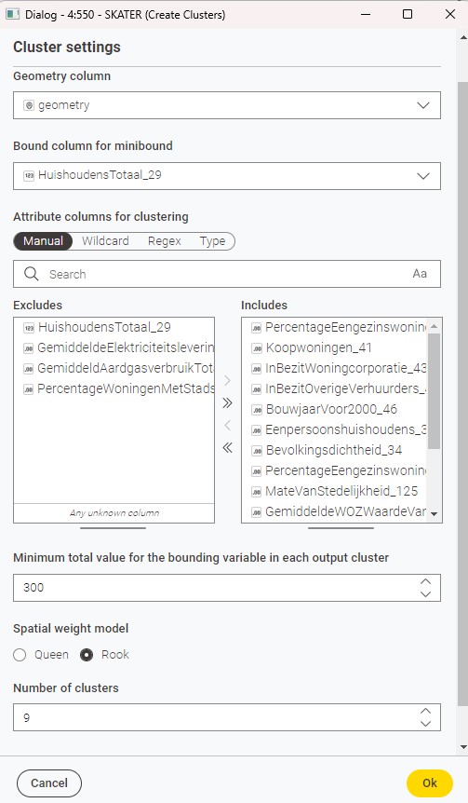Switch to the Wildcard selection tab

(x=105, y=240)
